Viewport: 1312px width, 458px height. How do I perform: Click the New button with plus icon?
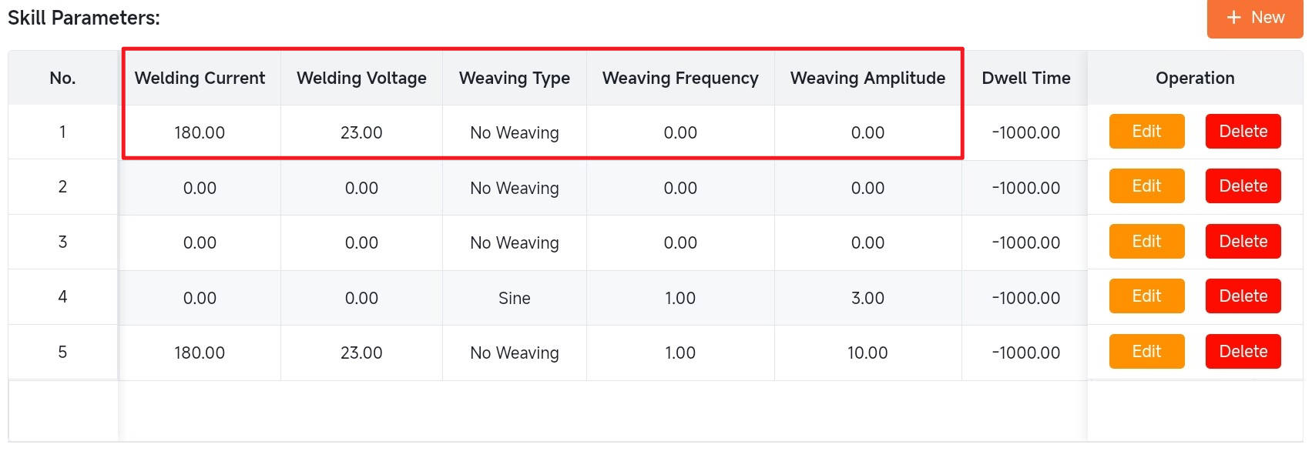(1254, 18)
